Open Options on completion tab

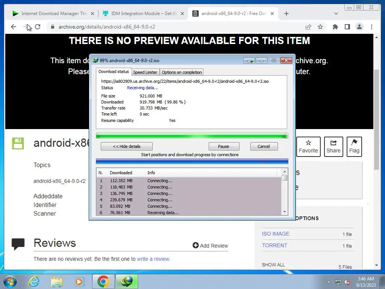pyautogui.click(x=182, y=72)
